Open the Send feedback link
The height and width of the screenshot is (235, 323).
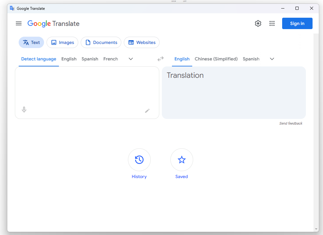(x=291, y=123)
